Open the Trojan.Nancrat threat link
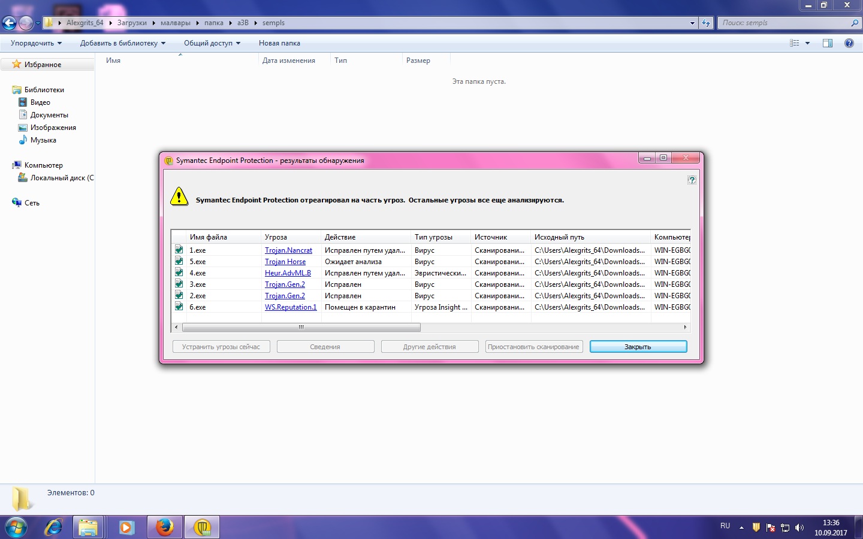This screenshot has height=539, width=863. pos(288,250)
